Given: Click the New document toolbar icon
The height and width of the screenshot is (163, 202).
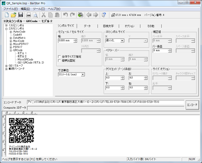Looking at the screenshot, I should (7, 15).
